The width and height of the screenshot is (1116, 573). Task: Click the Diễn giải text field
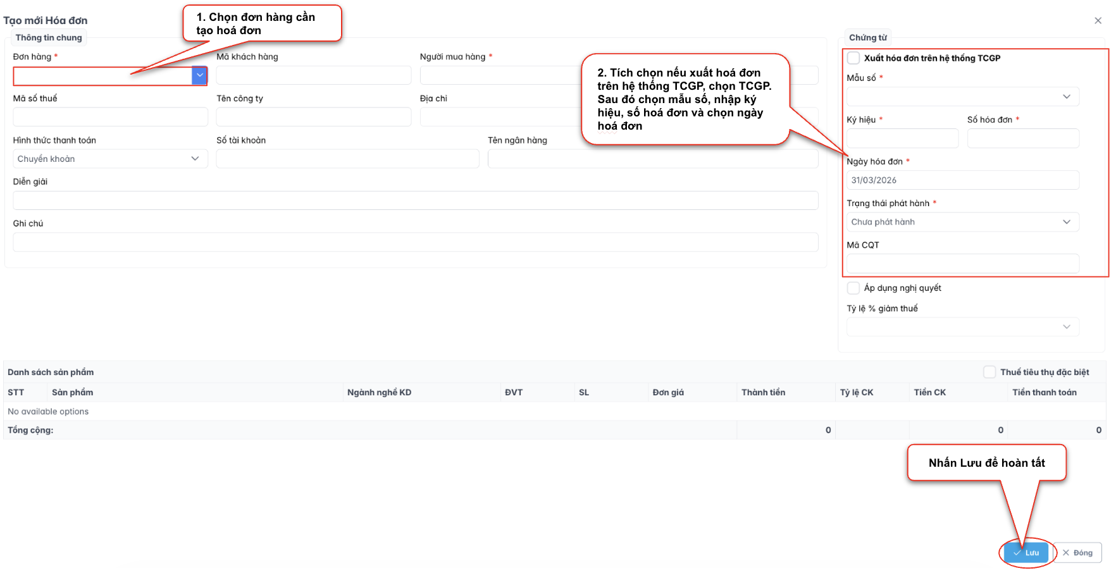click(415, 200)
